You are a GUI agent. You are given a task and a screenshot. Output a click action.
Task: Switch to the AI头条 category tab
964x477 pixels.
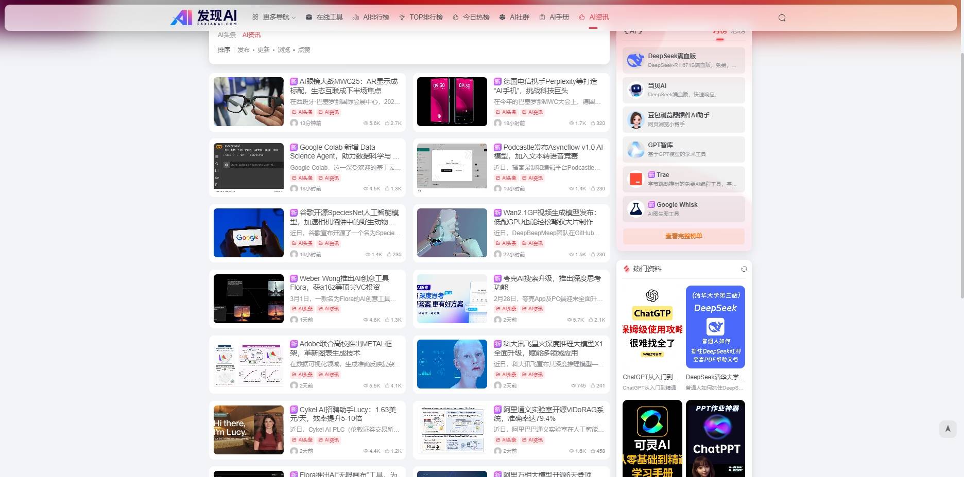pos(227,35)
